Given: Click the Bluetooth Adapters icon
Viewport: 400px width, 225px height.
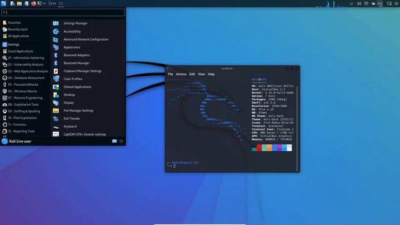Looking at the screenshot, I should (x=56, y=55).
